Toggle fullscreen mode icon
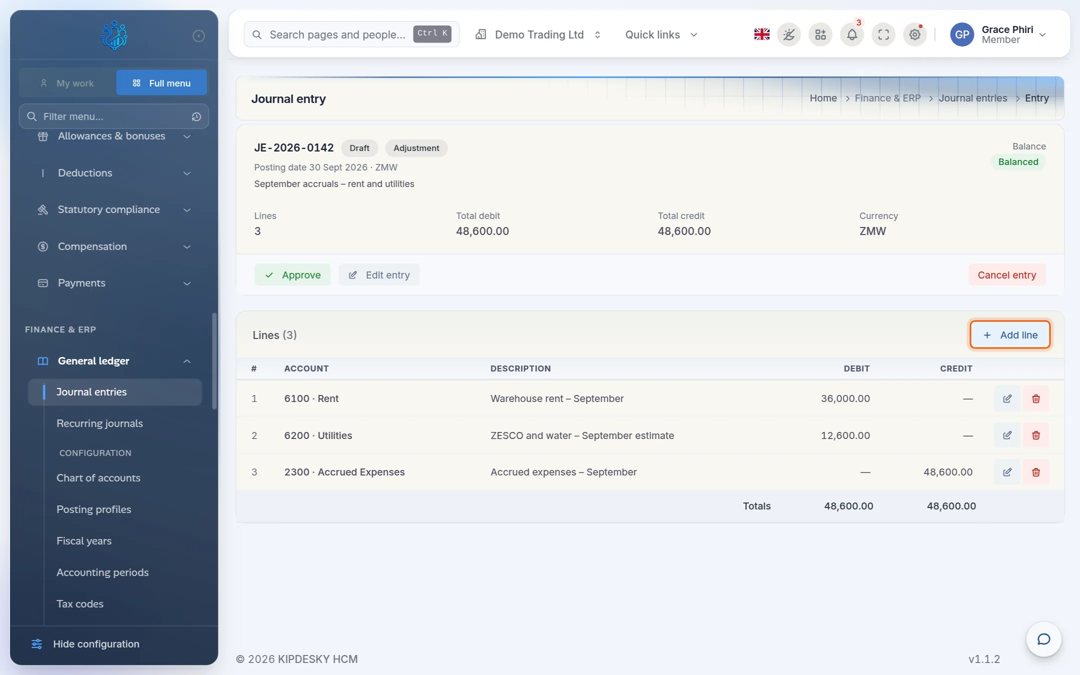The height and width of the screenshot is (675, 1080). 883,34
